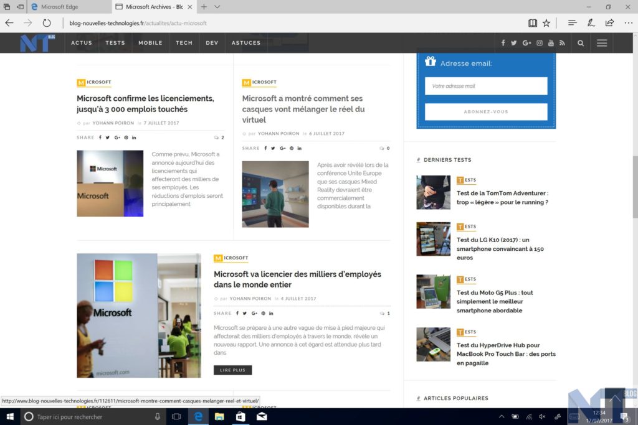Screen dimensions: 638x425
Task: Share licenciements article on Facebook
Action: 100,138
